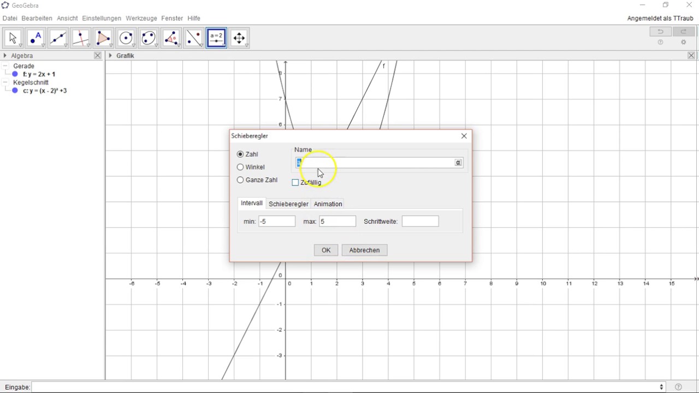Image resolution: width=699 pixels, height=393 pixels.
Task: Select the Slider a=2 tool
Action: (x=217, y=38)
